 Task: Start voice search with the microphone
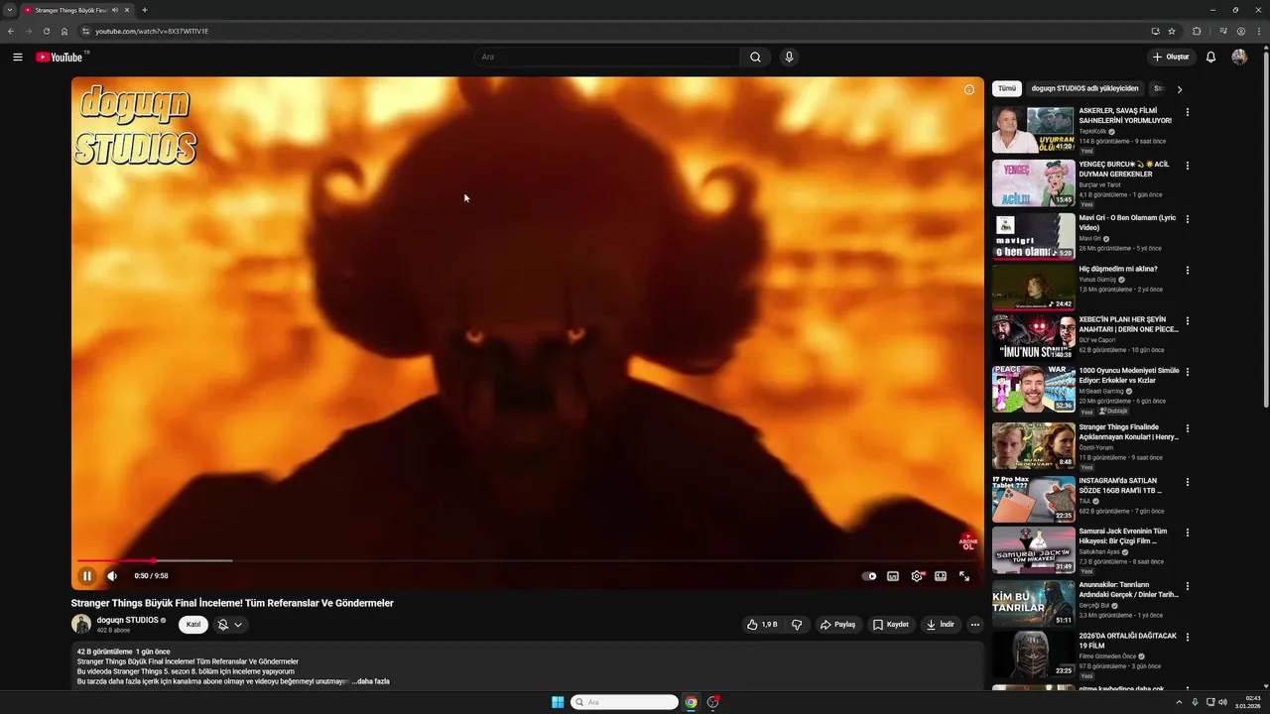[789, 57]
